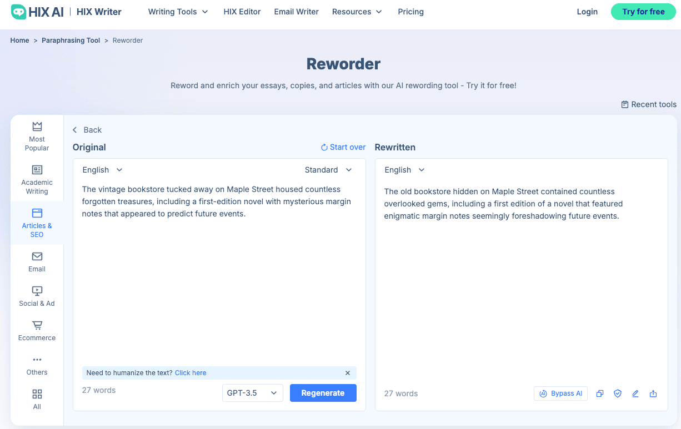Open the Rewritten panel's English language dropdown

pos(404,170)
